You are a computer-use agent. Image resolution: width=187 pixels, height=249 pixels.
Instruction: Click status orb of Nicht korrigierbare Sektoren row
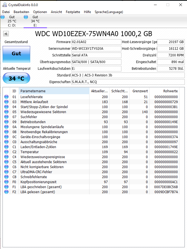6,167
